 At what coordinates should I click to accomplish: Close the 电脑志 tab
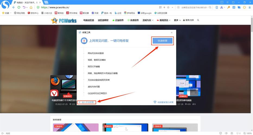40,3
